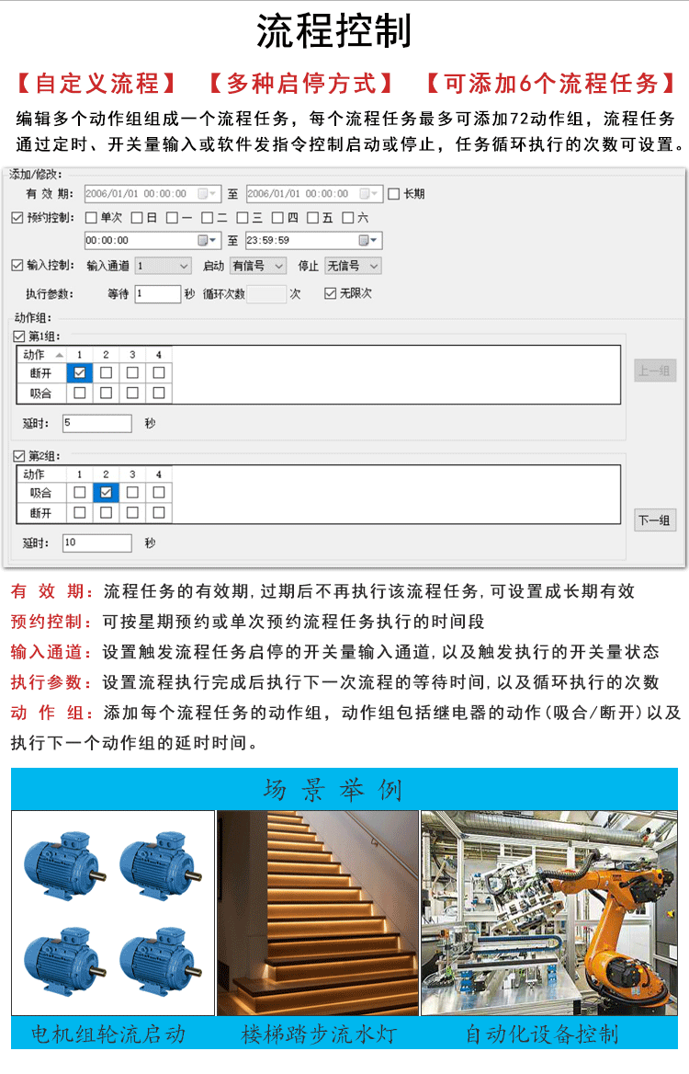
Task: Check the 三 weekday box
Action: point(243,218)
